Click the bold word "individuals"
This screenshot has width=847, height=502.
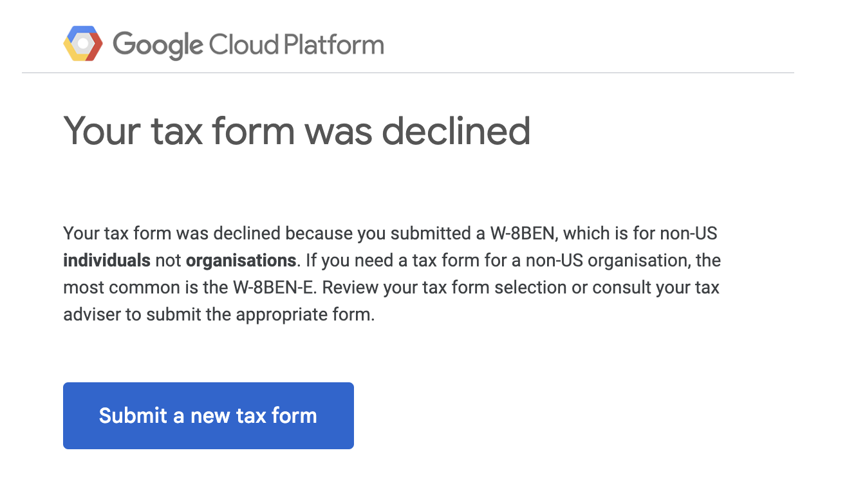(107, 261)
